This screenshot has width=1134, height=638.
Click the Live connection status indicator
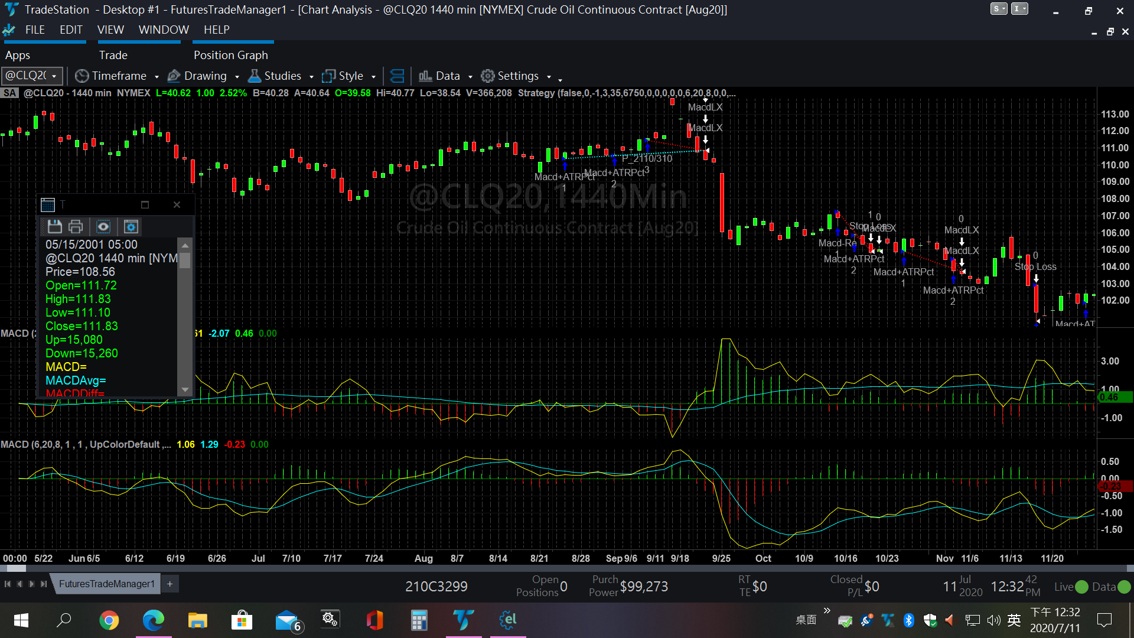pos(1081,587)
